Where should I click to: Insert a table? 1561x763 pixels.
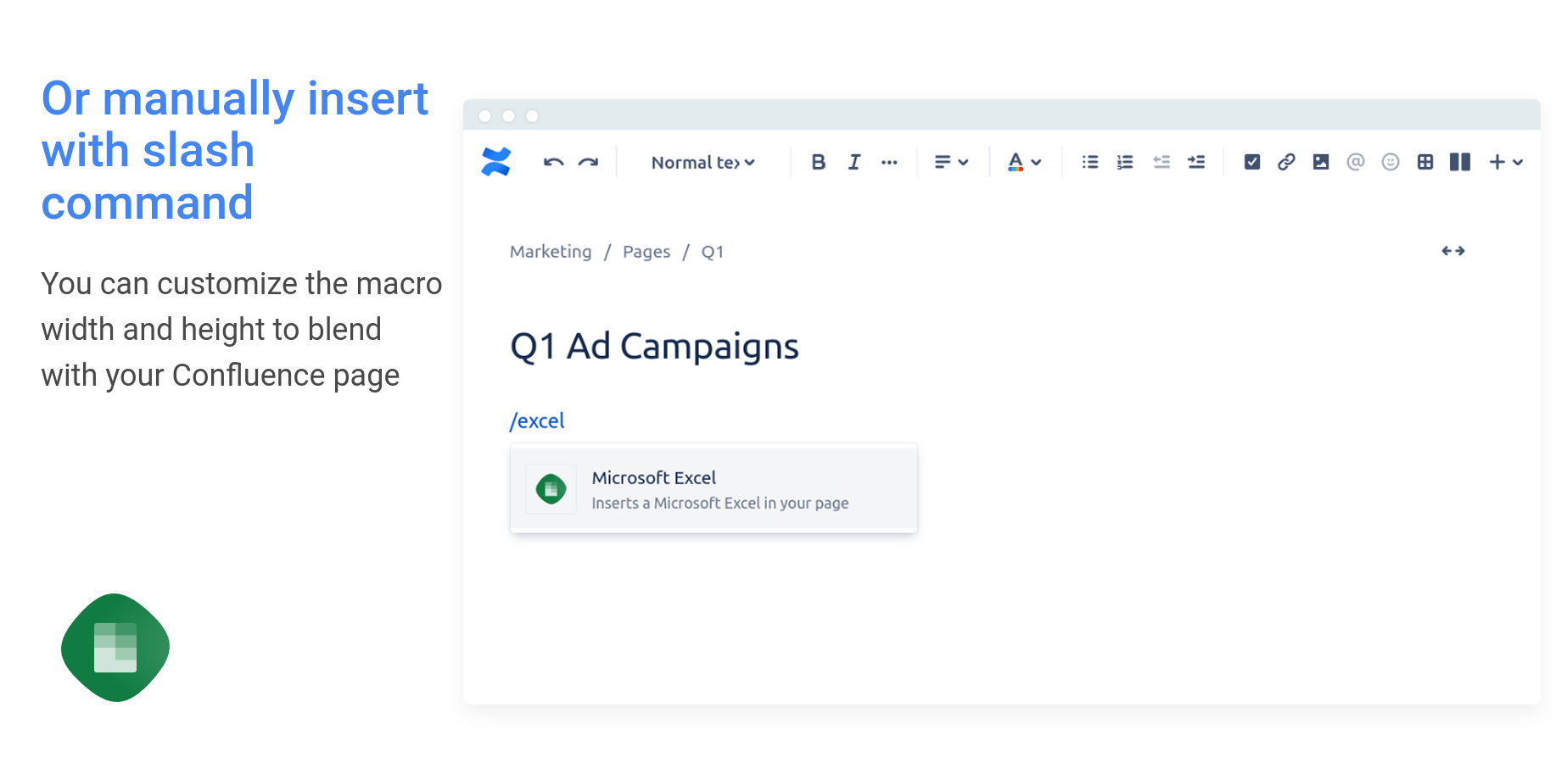click(x=1425, y=162)
